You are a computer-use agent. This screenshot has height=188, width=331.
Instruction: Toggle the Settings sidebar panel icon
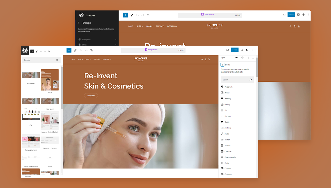(242, 50)
